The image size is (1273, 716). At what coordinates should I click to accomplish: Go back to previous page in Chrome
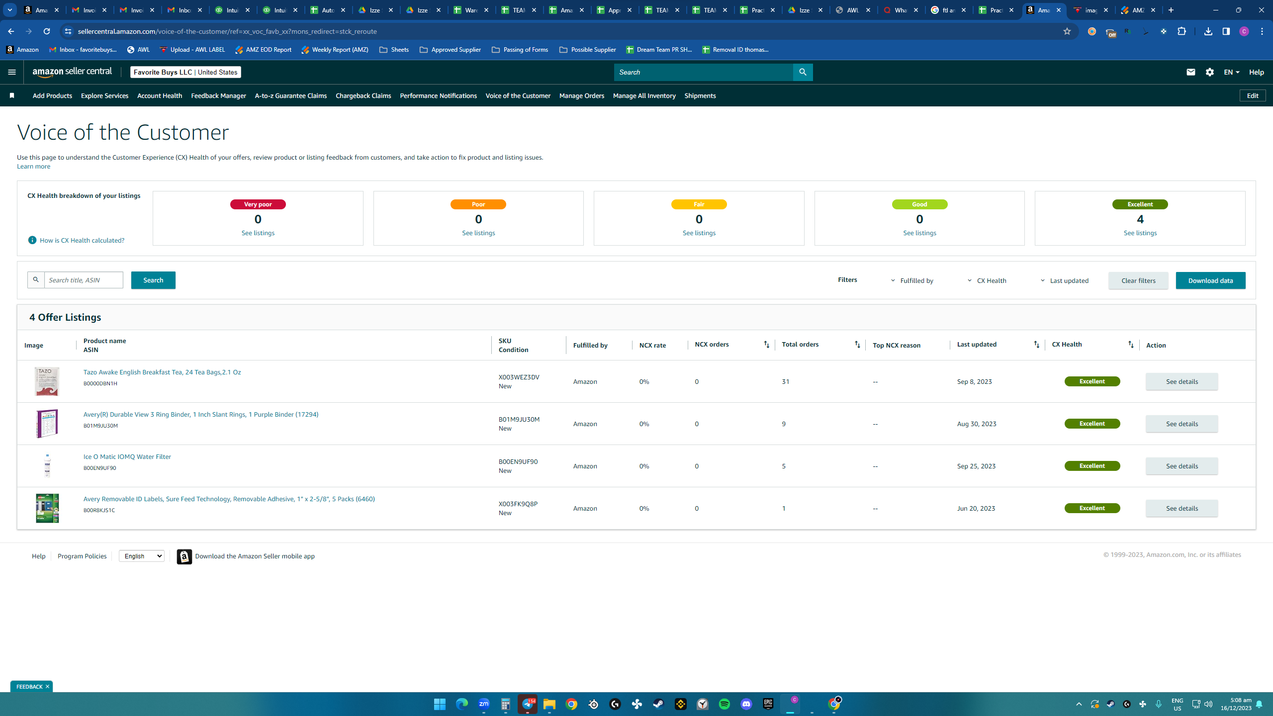(11, 31)
